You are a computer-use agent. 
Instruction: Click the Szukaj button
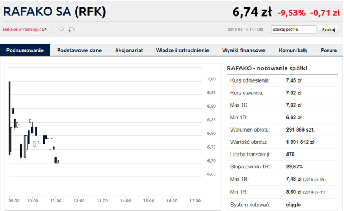[x=329, y=30]
